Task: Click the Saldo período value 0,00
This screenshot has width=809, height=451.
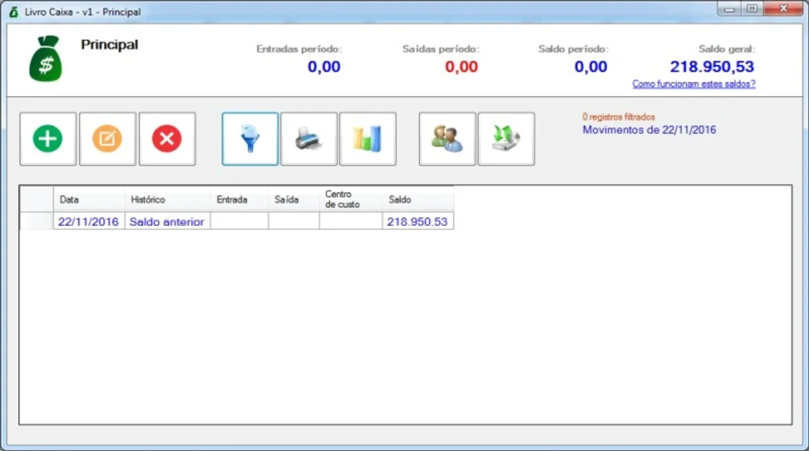Action: [591, 67]
